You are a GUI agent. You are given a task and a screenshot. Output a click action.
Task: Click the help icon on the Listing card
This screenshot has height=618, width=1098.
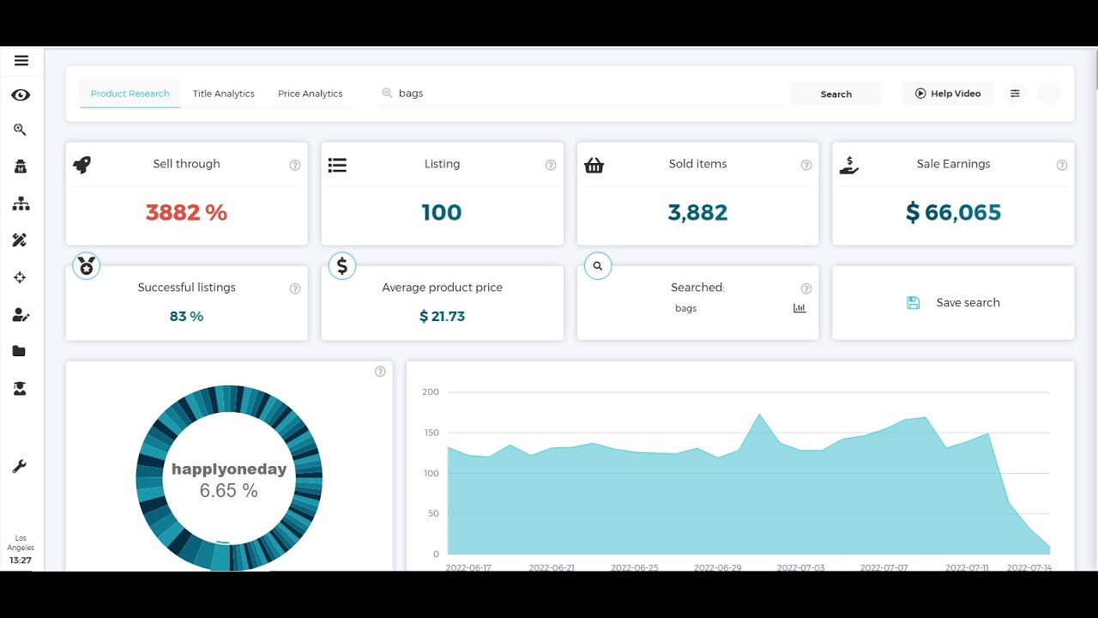[x=551, y=165]
